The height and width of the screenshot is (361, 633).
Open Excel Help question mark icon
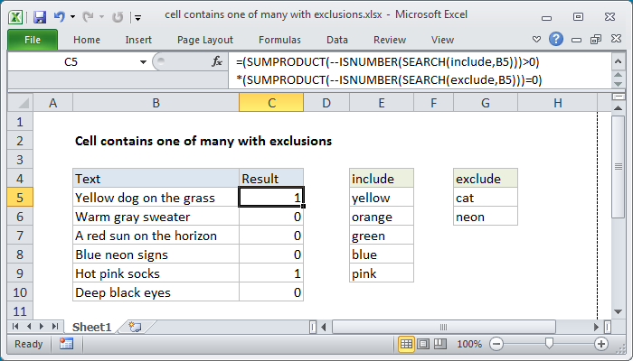[x=557, y=40]
